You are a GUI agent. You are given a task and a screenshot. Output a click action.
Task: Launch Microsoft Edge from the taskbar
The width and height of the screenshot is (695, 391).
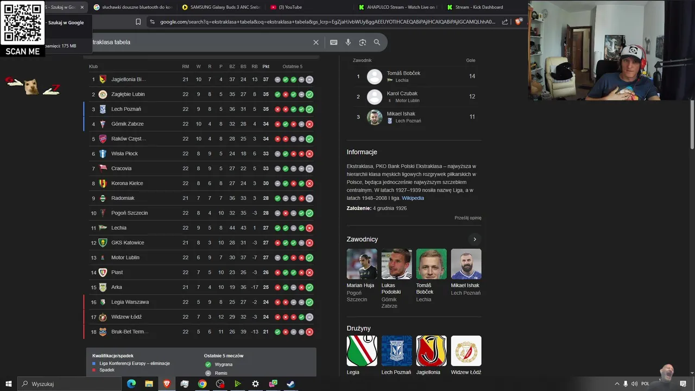[131, 384]
